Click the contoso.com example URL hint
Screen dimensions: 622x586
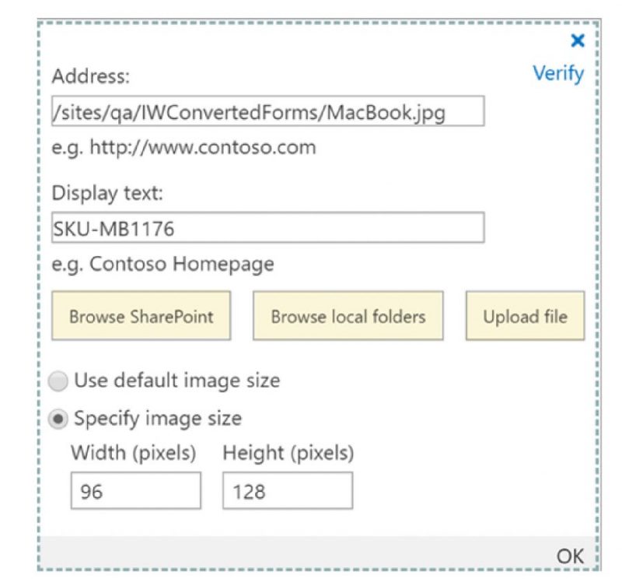coord(183,147)
